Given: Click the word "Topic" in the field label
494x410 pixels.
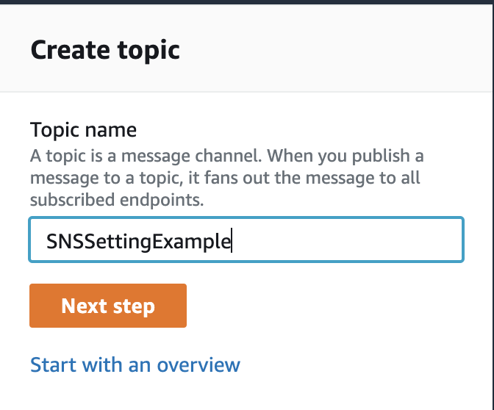Looking at the screenshot, I should (54, 130).
